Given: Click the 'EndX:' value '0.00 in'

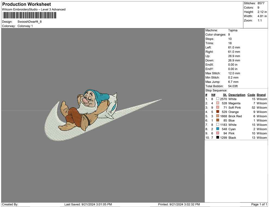Looking at the screenshot, I should [233, 65].
